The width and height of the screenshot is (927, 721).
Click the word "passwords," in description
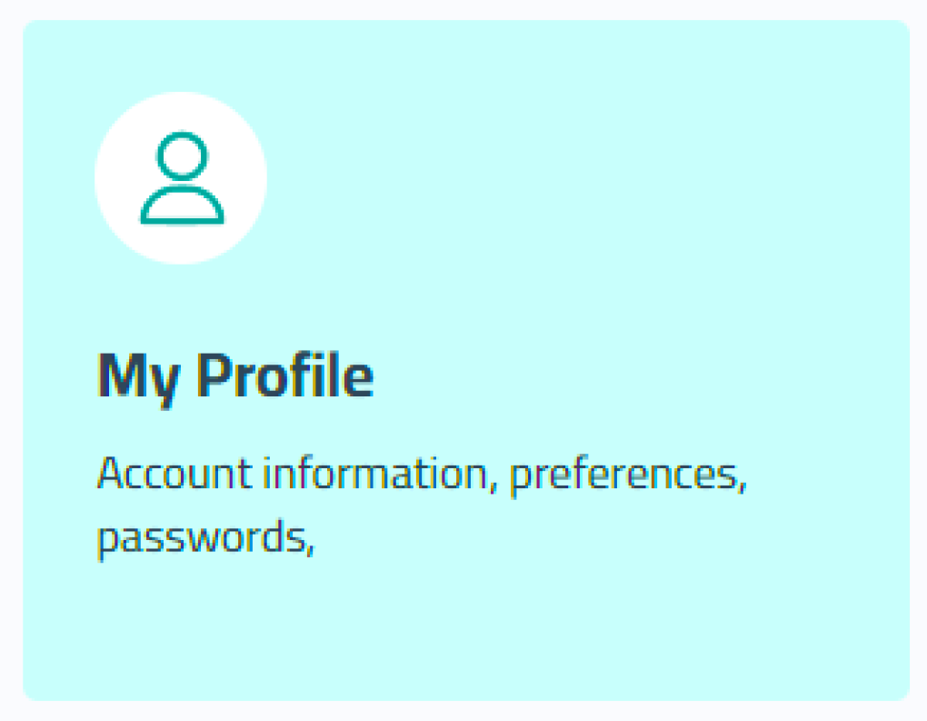coord(205,538)
